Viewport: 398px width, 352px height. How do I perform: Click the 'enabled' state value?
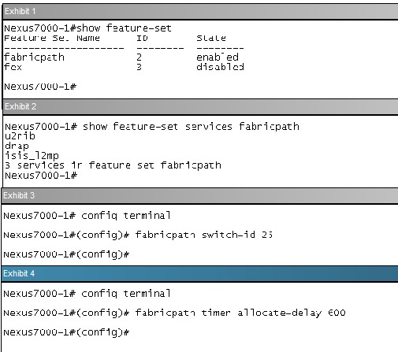click(x=218, y=57)
